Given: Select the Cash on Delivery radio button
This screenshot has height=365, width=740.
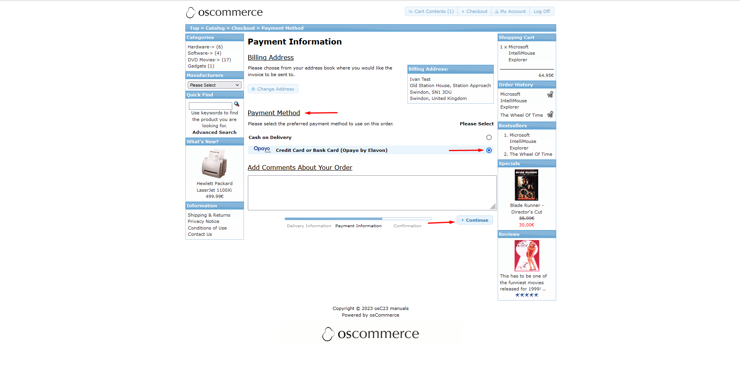Looking at the screenshot, I should click(489, 137).
